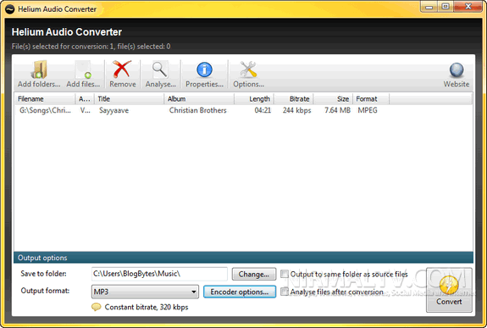Sort by the Length column header
Viewport: 487px width, 328px height.
(254, 99)
